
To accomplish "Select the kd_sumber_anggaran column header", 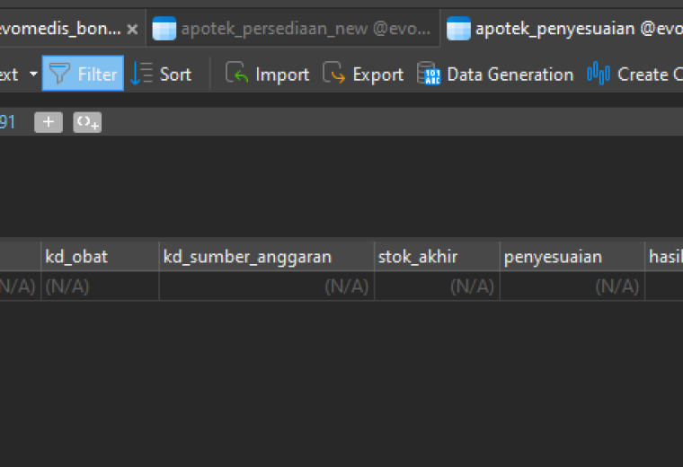I will coord(267,256).
